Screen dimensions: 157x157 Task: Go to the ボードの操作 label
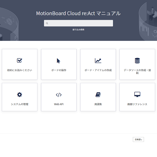[x=59, y=70]
